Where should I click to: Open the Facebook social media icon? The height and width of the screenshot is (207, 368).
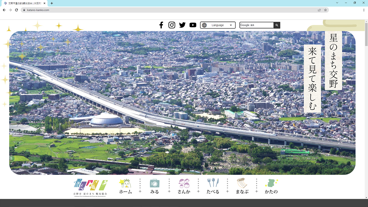(161, 25)
